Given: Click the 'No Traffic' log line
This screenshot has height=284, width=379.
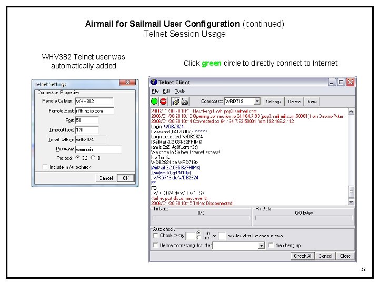Looking at the screenshot, I should (160, 157).
